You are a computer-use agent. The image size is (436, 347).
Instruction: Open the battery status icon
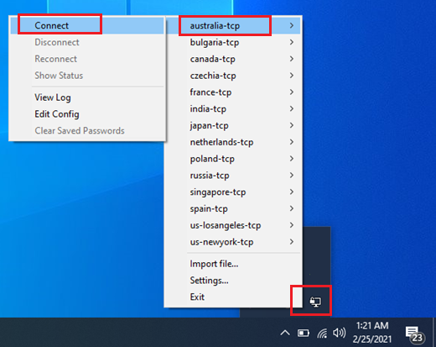(304, 333)
